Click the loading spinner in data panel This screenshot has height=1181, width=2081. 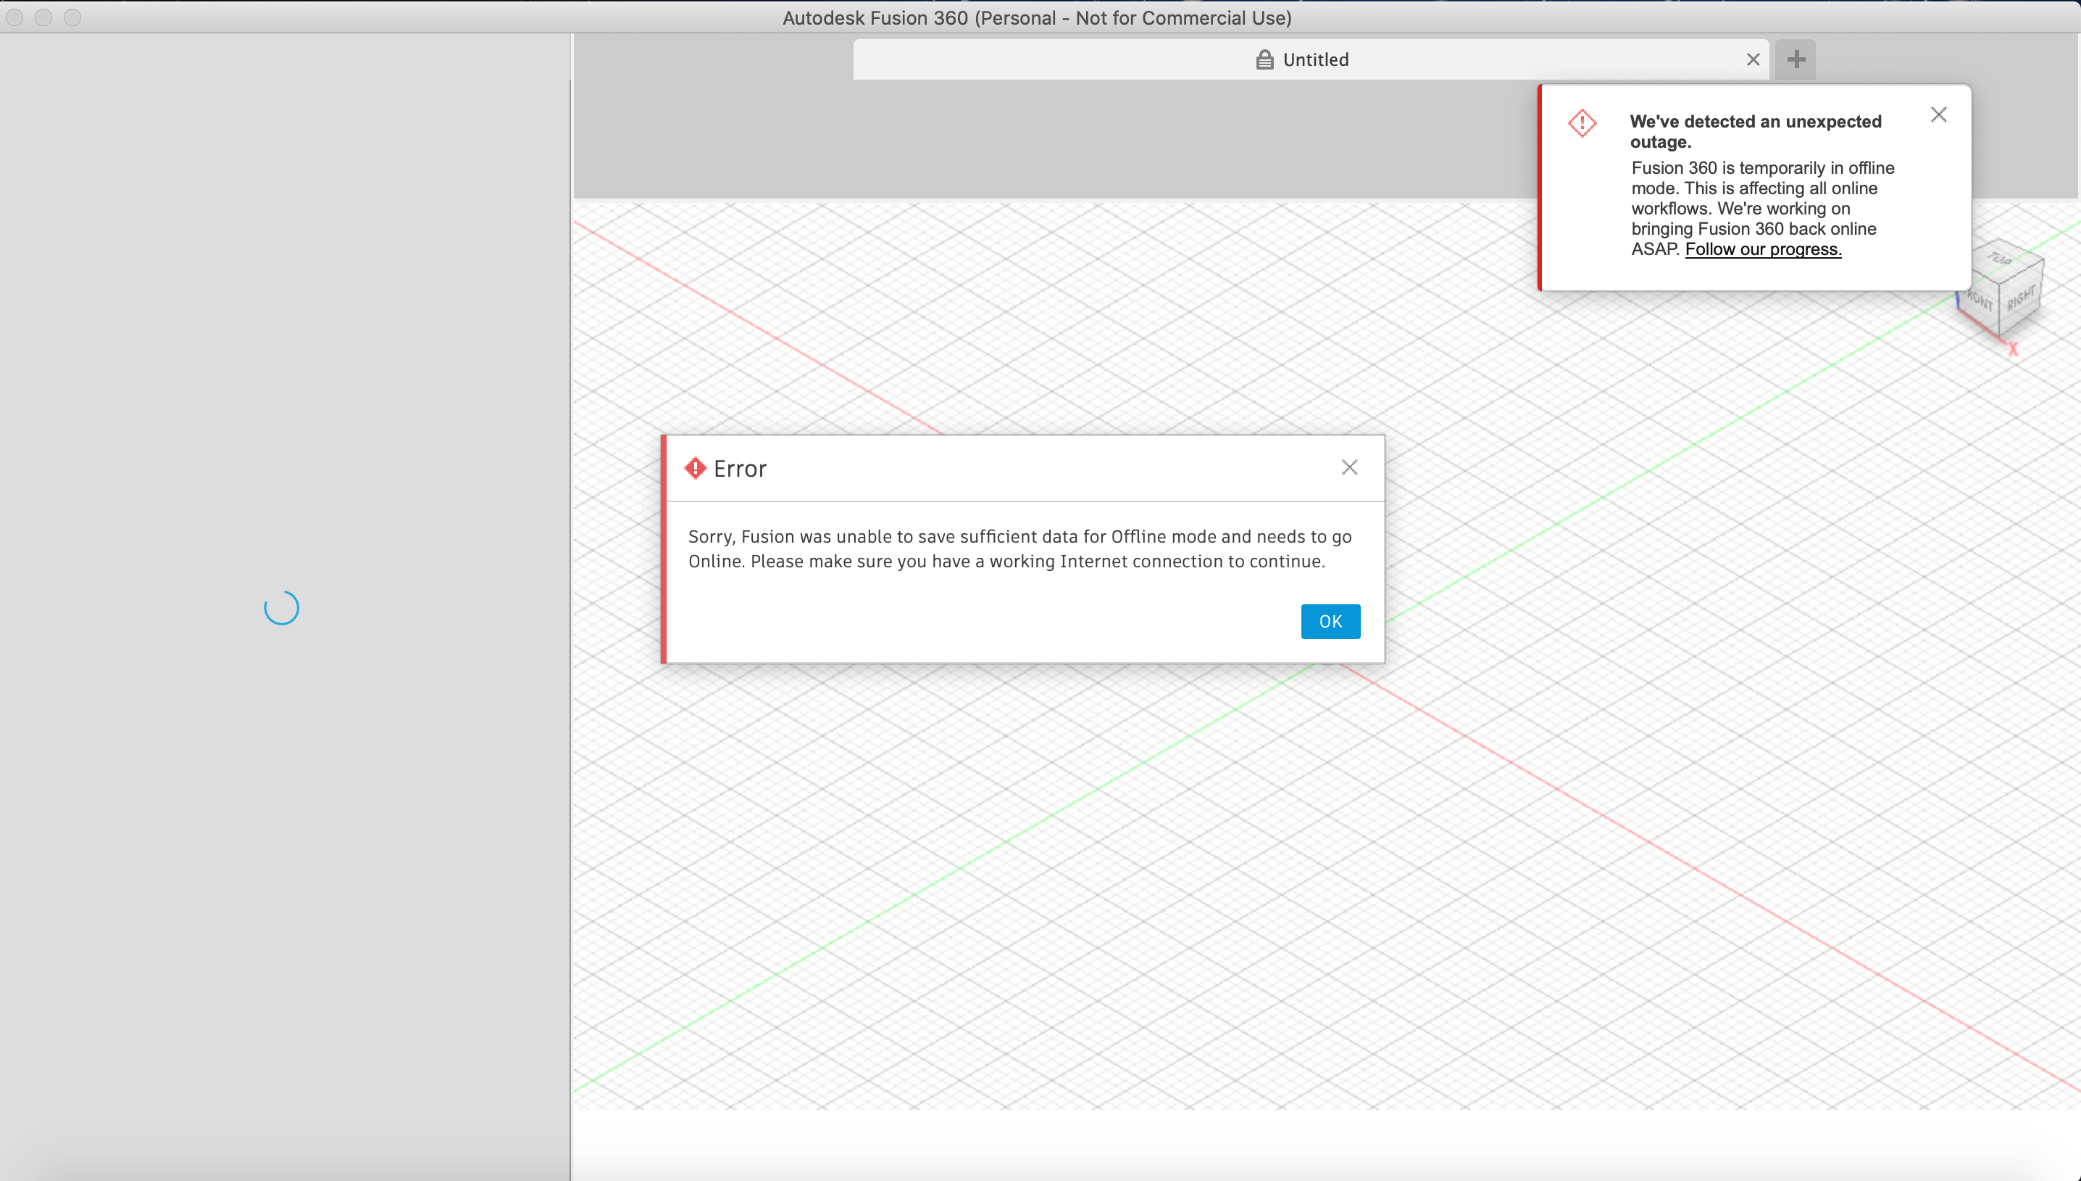[281, 608]
